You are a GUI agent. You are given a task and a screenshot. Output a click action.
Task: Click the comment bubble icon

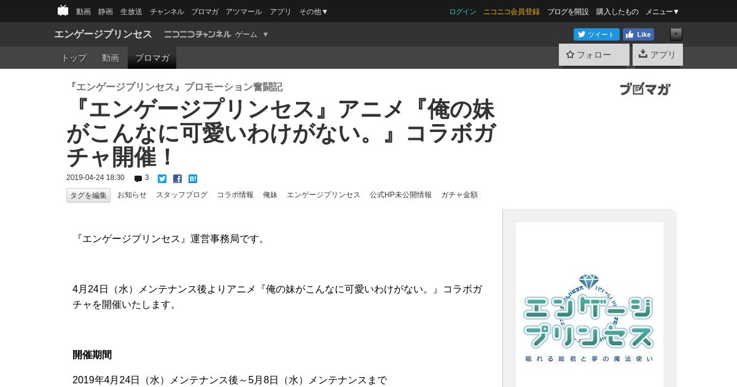[x=138, y=179]
